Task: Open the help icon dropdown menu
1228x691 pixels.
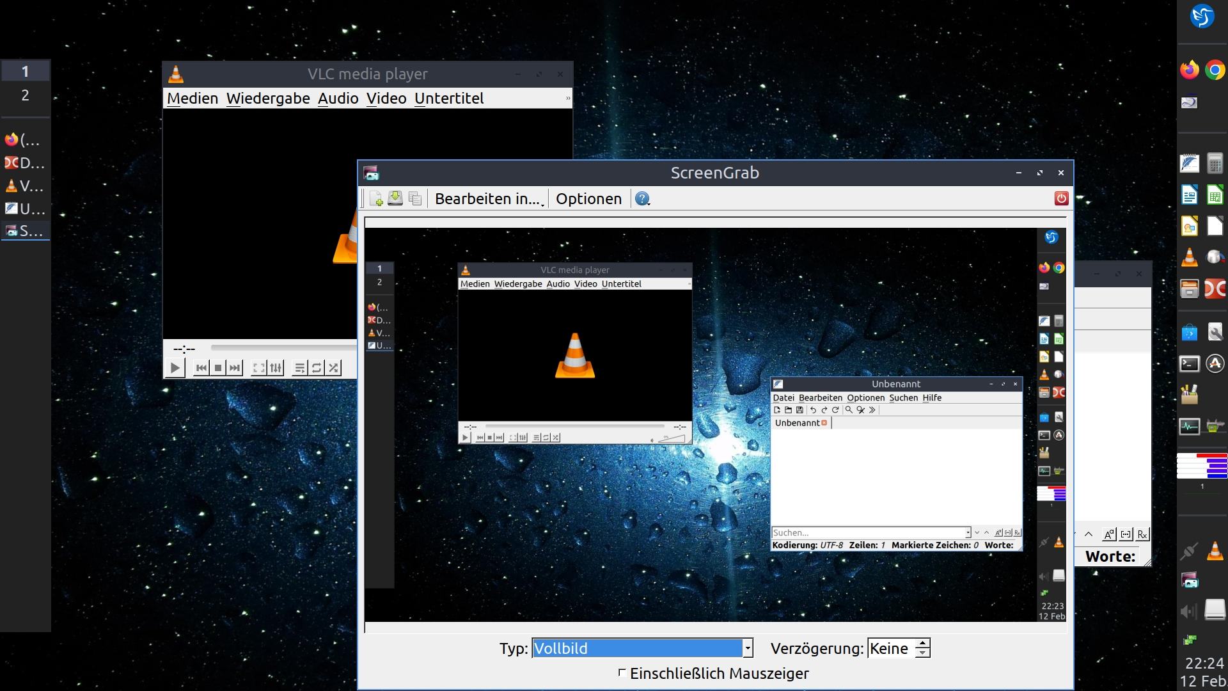Action: pyautogui.click(x=643, y=199)
